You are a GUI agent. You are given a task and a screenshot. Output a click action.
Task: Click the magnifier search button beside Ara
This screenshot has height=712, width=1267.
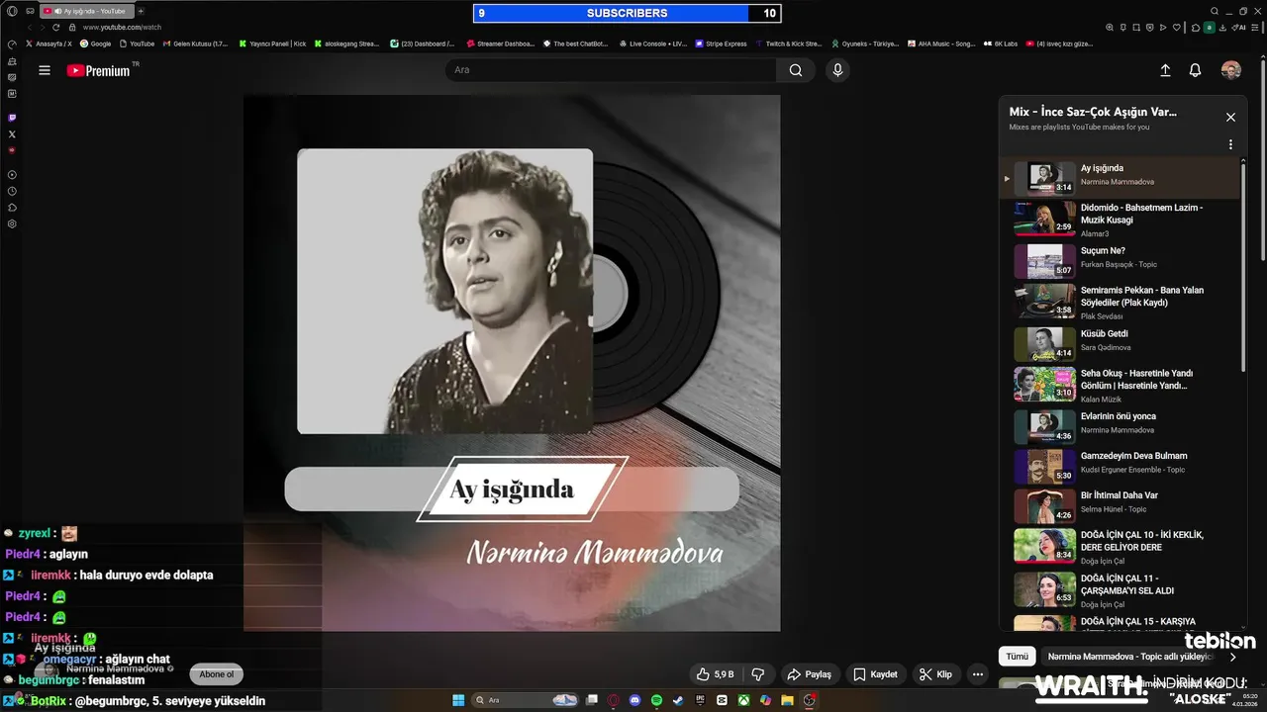tap(796, 70)
